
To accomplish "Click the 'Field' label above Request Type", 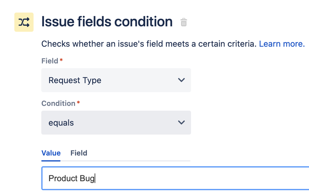I will tap(50, 61).
